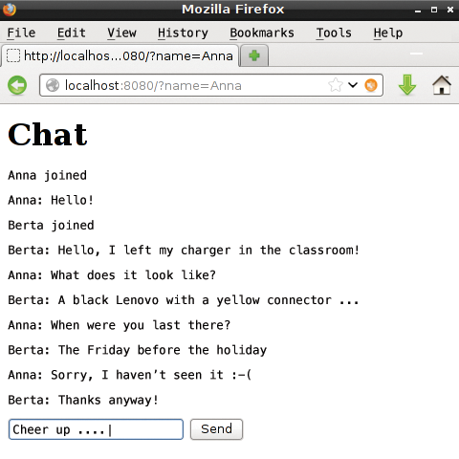Open the Edit menu
Viewport: 459px width, 459px height.
click(x=72, y=33)
